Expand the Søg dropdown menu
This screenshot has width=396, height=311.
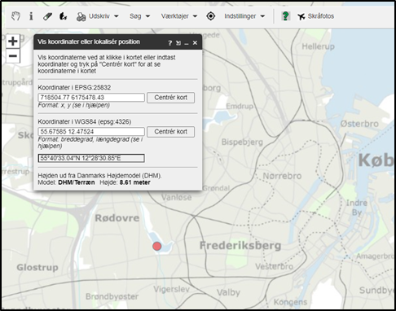[139, 16]
